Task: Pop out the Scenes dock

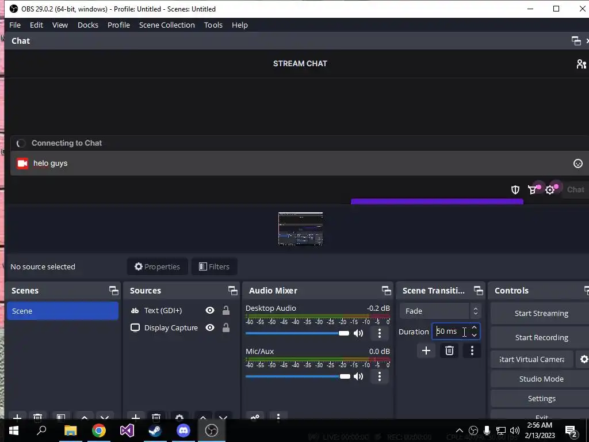Action: 114,291
